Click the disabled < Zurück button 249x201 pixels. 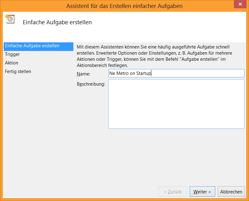tap(173, 191)
